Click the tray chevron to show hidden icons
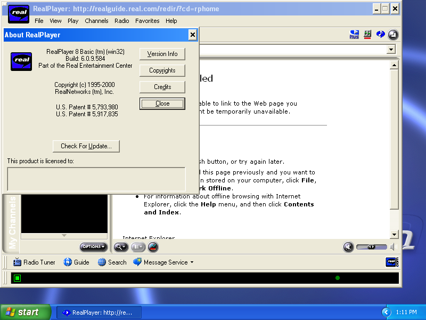 coord(386,312)
